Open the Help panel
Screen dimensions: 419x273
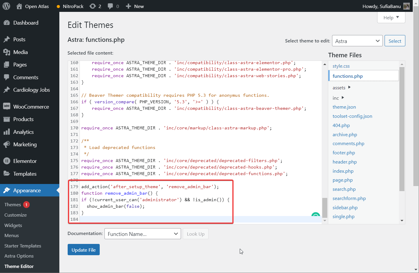(x=391, y=17)
